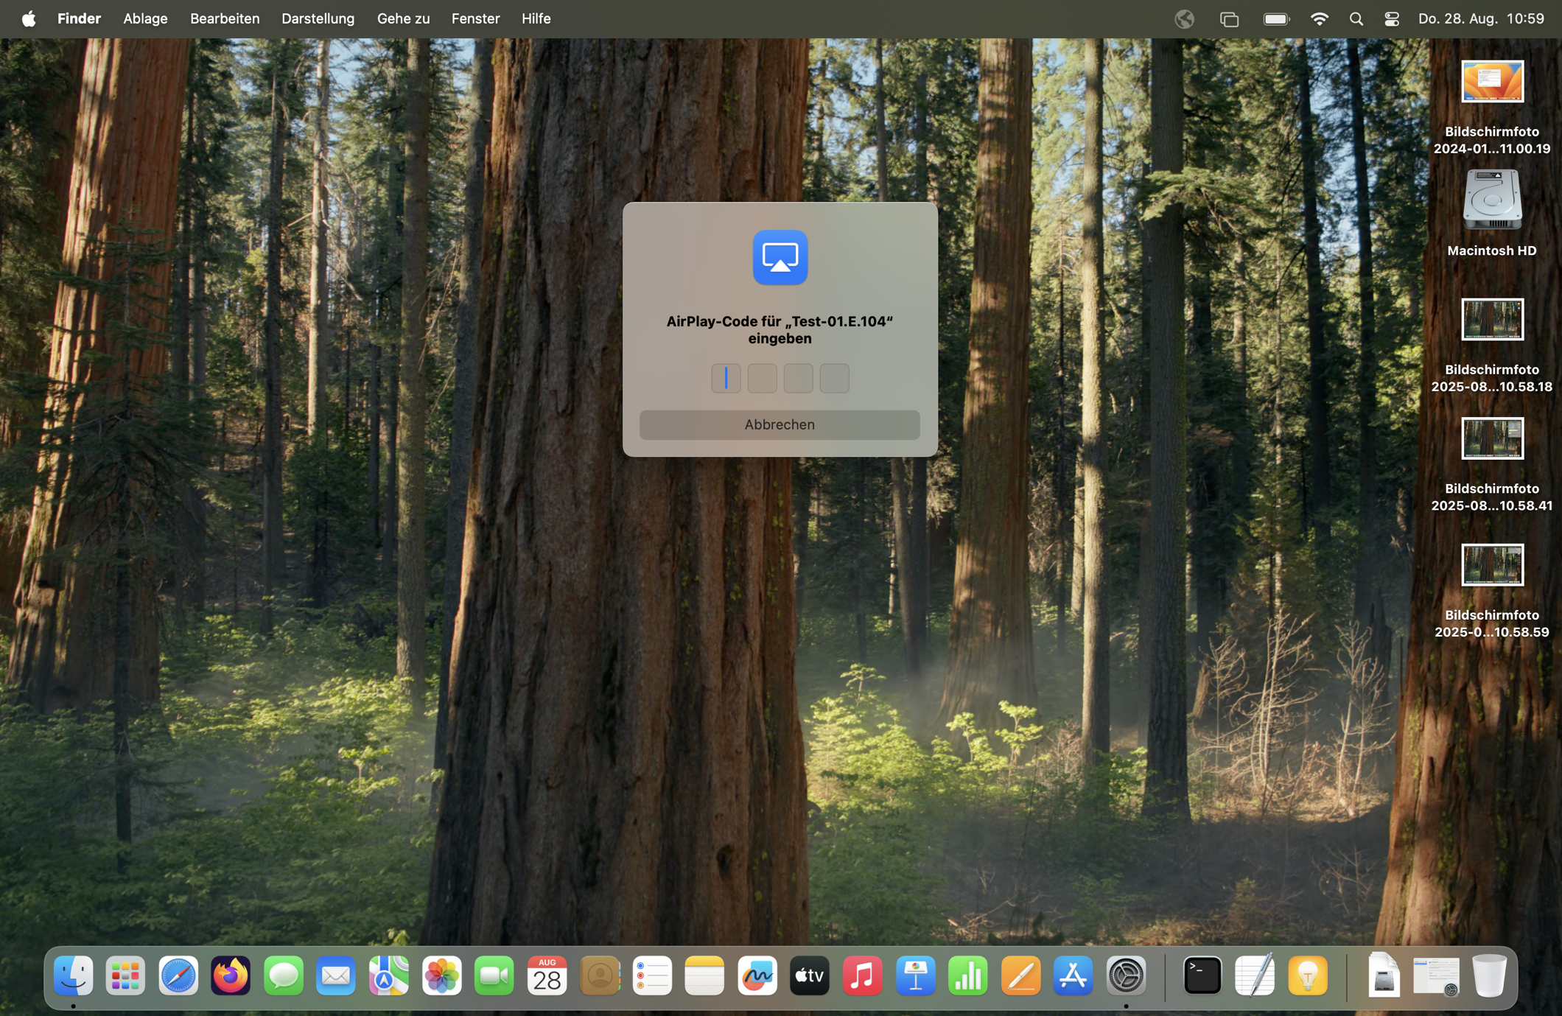The width and height of the screenshot is (1562, 1016).
Task: Open the Gehe zu menu
Action: [x=402, y=18]
